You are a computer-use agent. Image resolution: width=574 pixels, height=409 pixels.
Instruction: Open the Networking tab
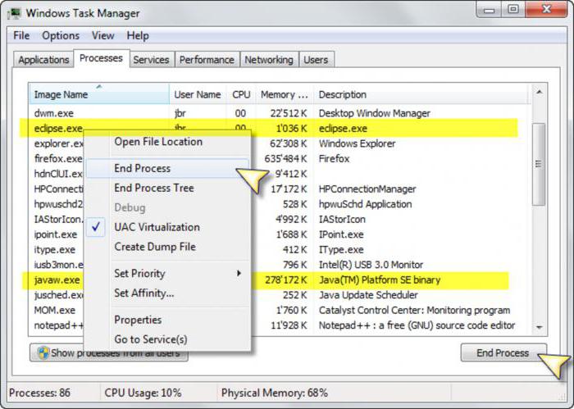[x=268, y=60]
